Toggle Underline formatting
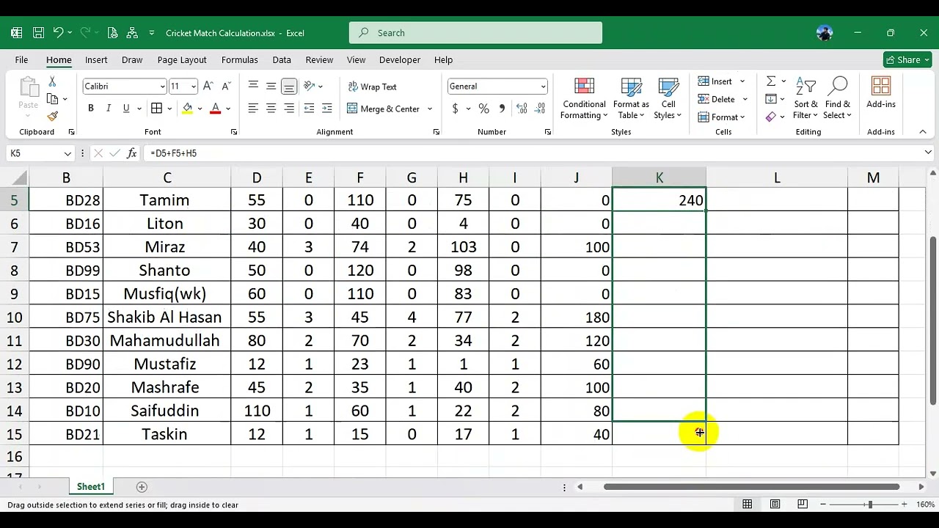Screen dimensions: 939x528 coord(126,109)
